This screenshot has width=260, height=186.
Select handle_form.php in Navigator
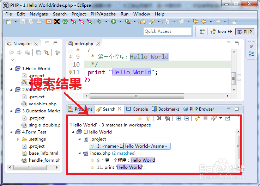pyautogui.click(x=41, y=160)
